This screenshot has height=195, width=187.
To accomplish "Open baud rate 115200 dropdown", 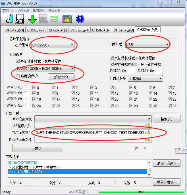I will click(145, 79).
